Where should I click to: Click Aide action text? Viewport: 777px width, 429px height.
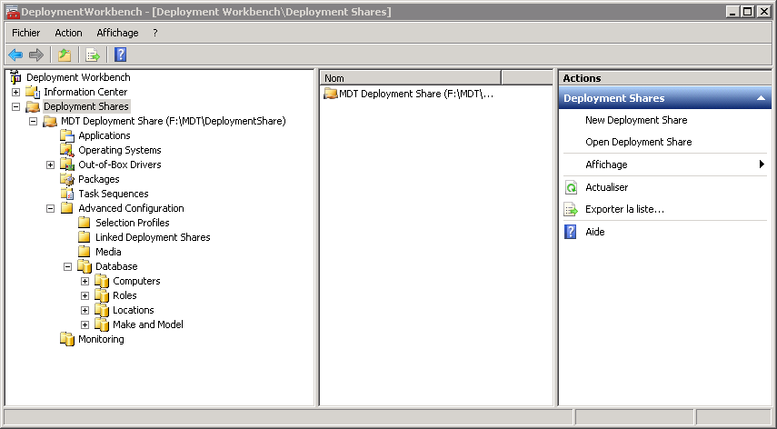click(x=595, y=232)
